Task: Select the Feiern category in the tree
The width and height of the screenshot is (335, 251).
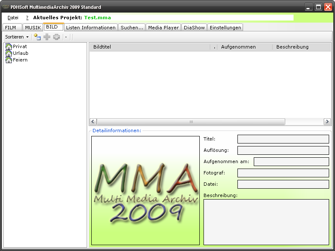Action: tap(20, 60)
